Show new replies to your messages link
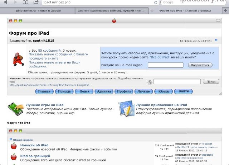Image resolution: width=229 pixels, height=165 pixels. [54, 64]
